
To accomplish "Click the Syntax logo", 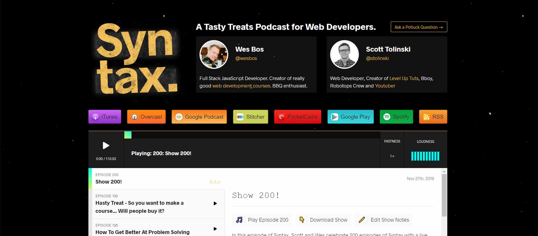I will (136, 58).
